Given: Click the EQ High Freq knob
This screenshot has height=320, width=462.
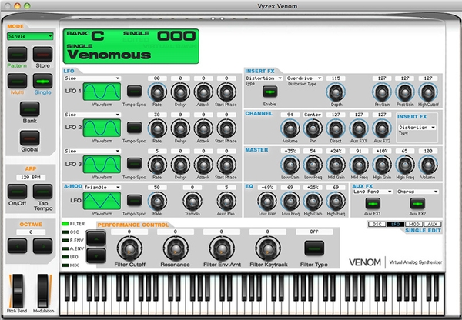Looking at the screenshot, I should tap(336, 202).
